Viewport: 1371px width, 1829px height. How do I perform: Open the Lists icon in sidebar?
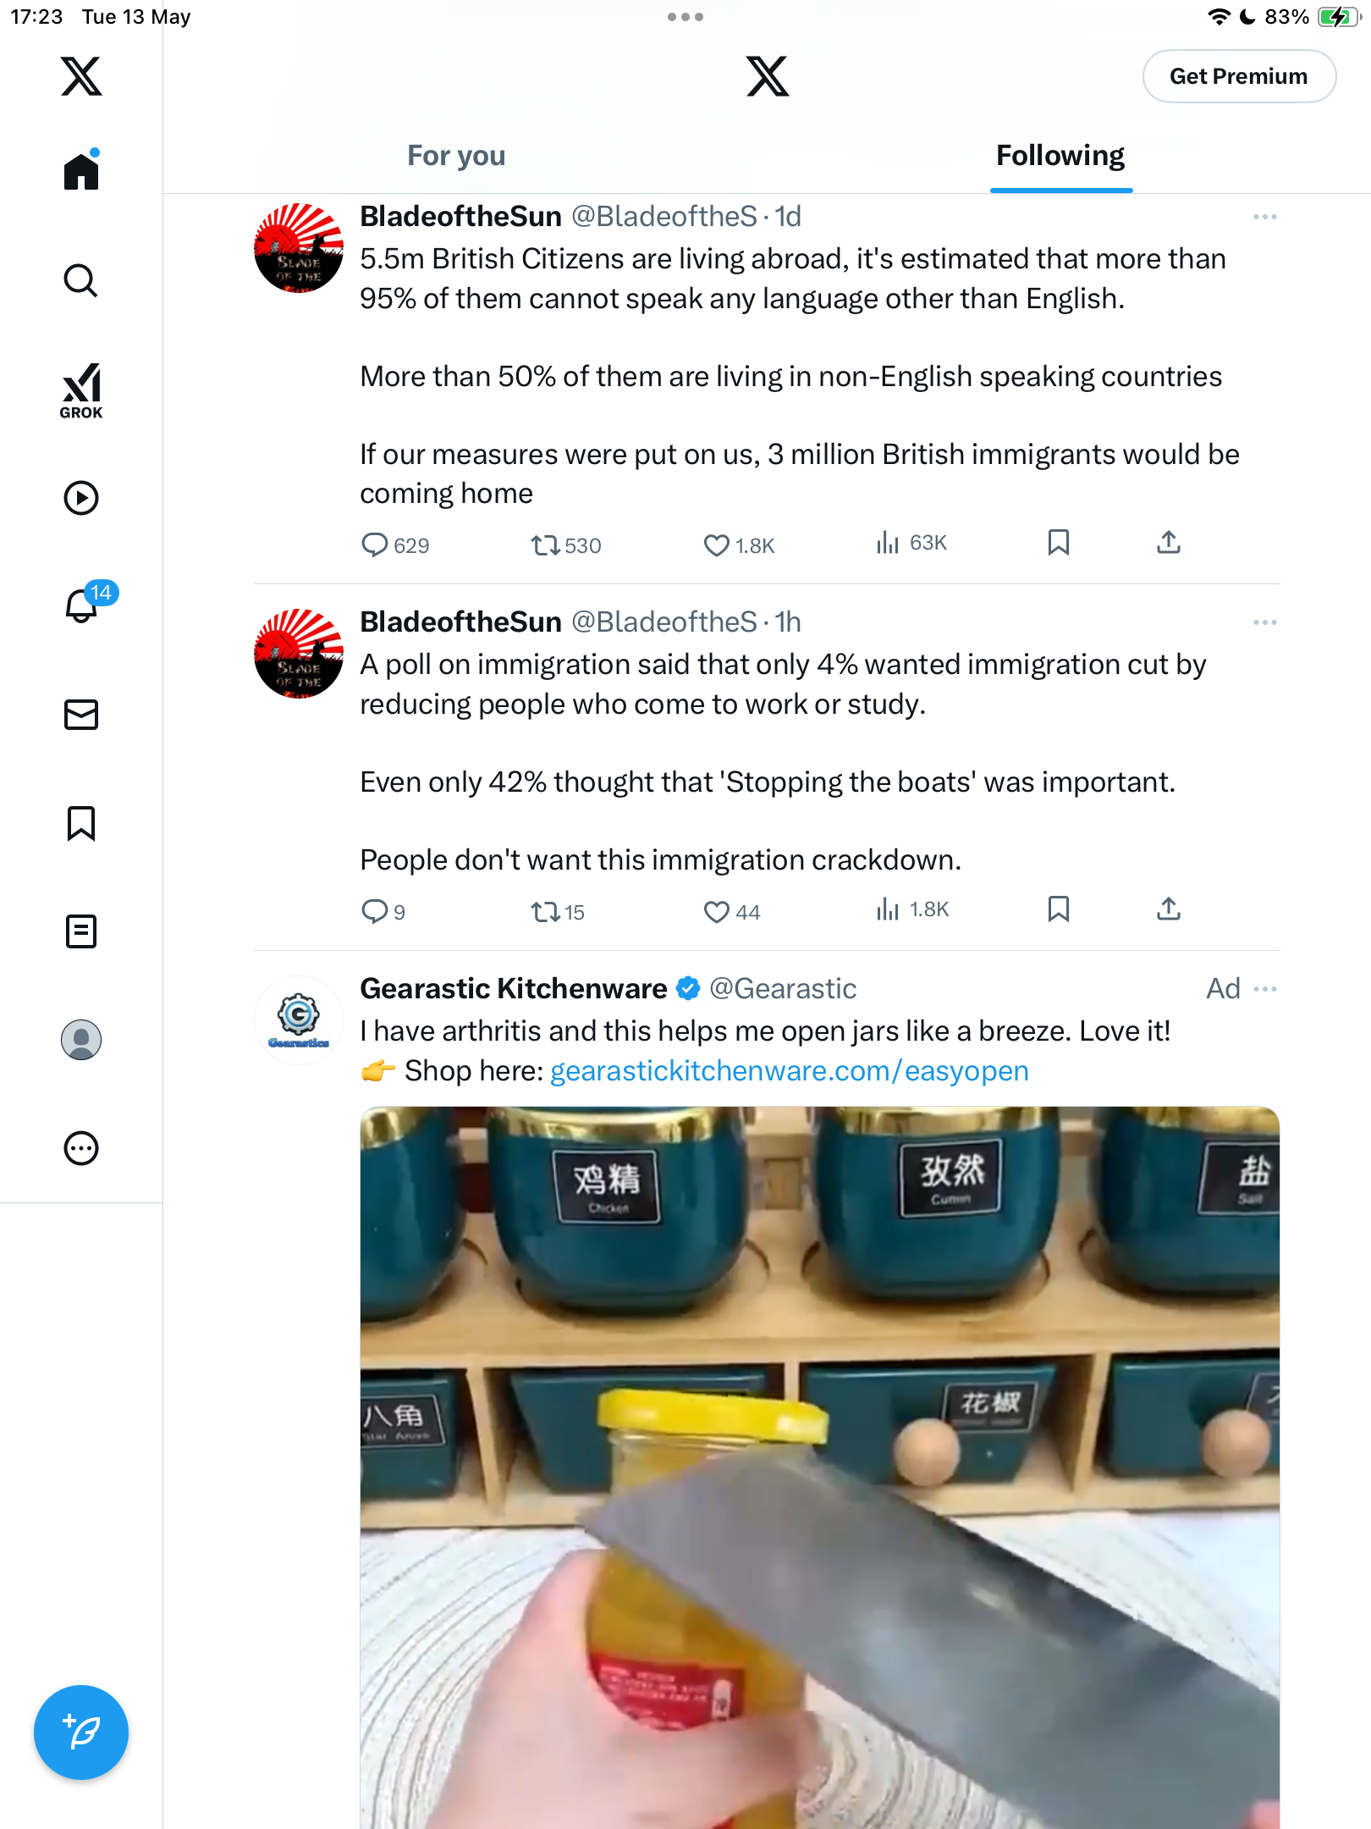[x=81, y=931]
